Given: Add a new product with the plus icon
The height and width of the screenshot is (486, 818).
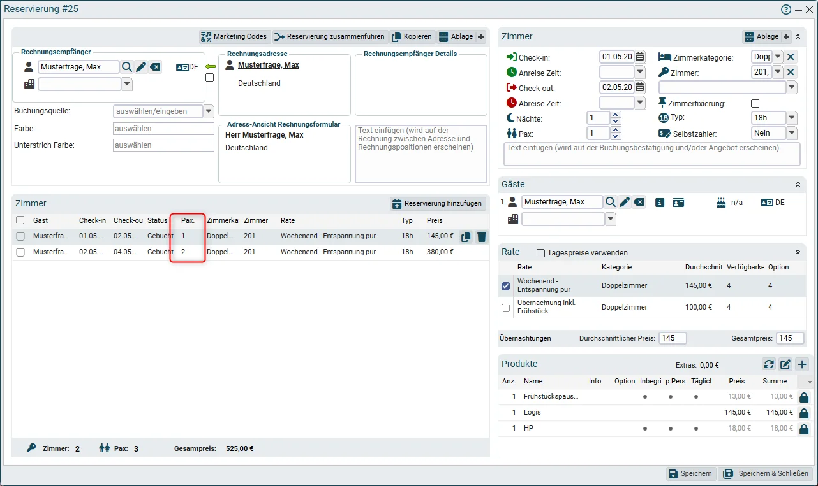Looking at the screenshot, I should click(802, 364).
